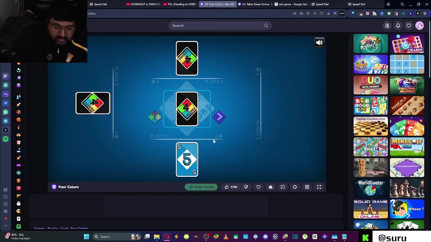Dislike the game with thumbs down
Screen dimensions: 431x242
coord(246,187)
